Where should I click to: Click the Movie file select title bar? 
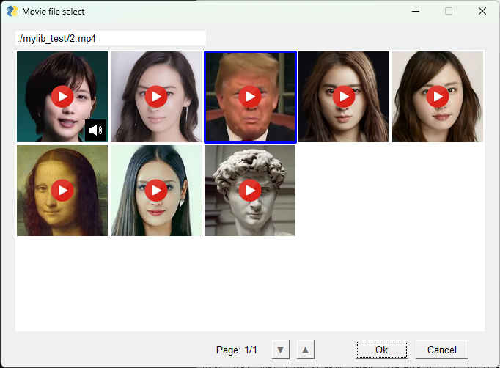pyautogui.click(x=220, y=11)
